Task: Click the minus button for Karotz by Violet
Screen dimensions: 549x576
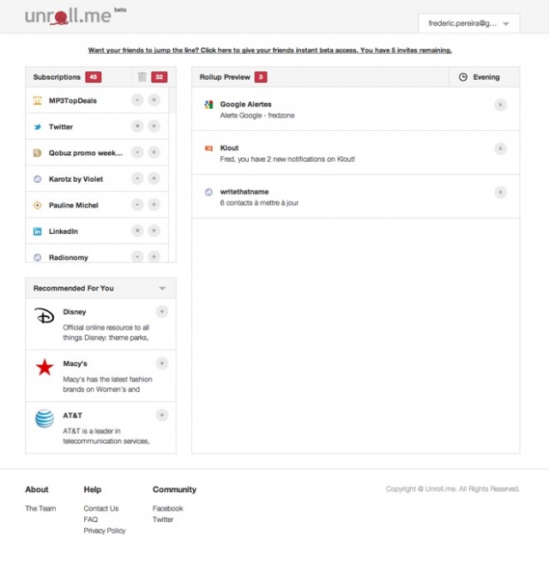Action: tap(137, 178)
